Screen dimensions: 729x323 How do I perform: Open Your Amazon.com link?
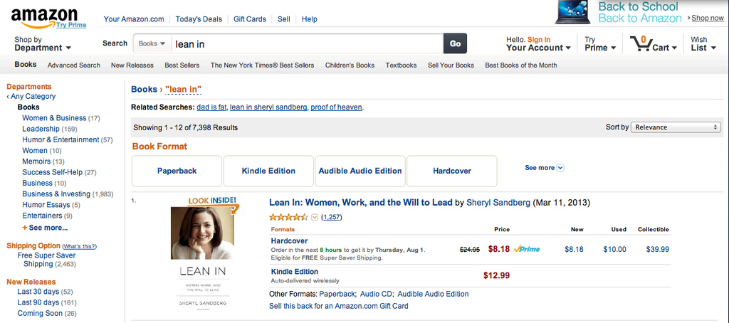click(x=134, y=19)
